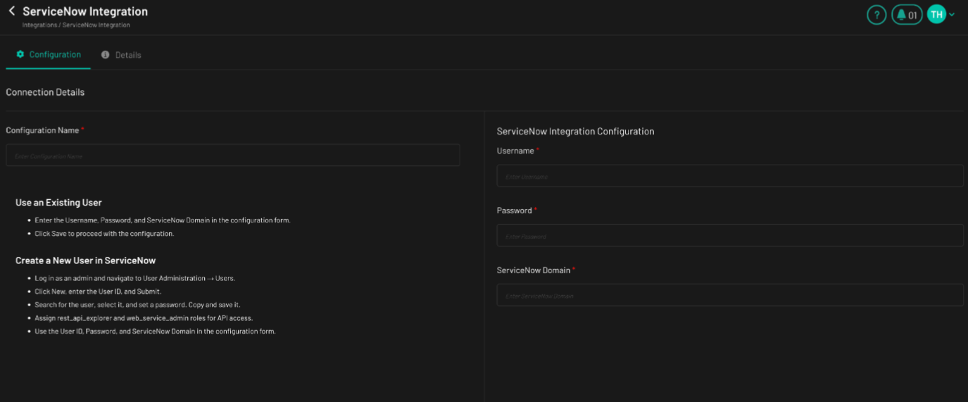Focus the ServiceNow Domain input field
The width and height of the screenshot is (968, 402).
pos(730,295)
